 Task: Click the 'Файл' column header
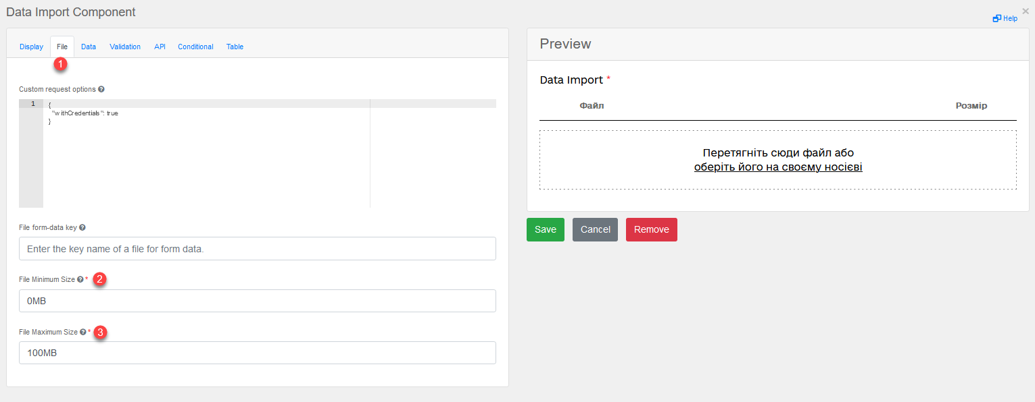[x=592, y=106]
